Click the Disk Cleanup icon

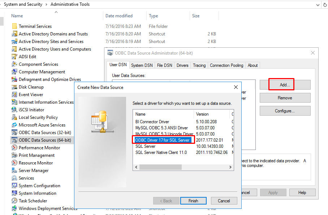click(x=14, y=87)
